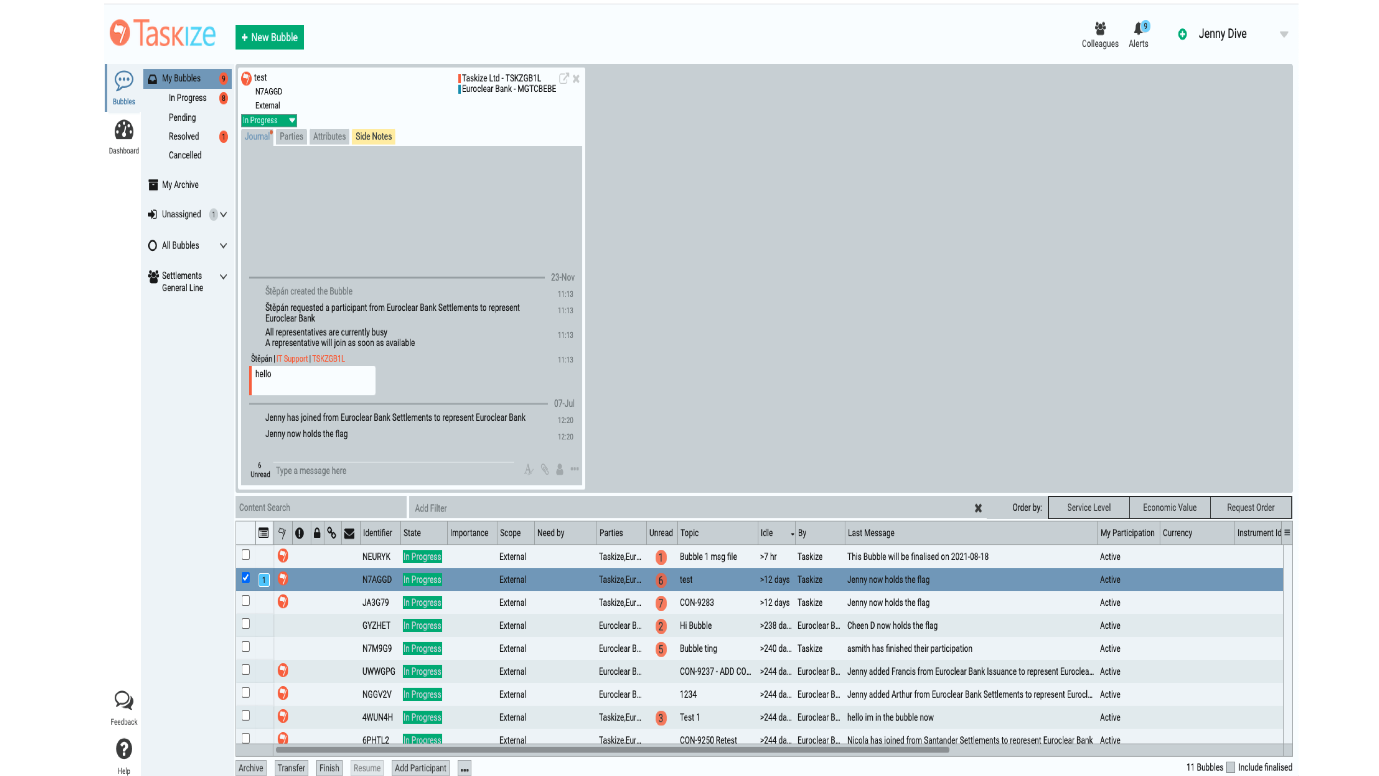Expand the Unassigned section

224,215
